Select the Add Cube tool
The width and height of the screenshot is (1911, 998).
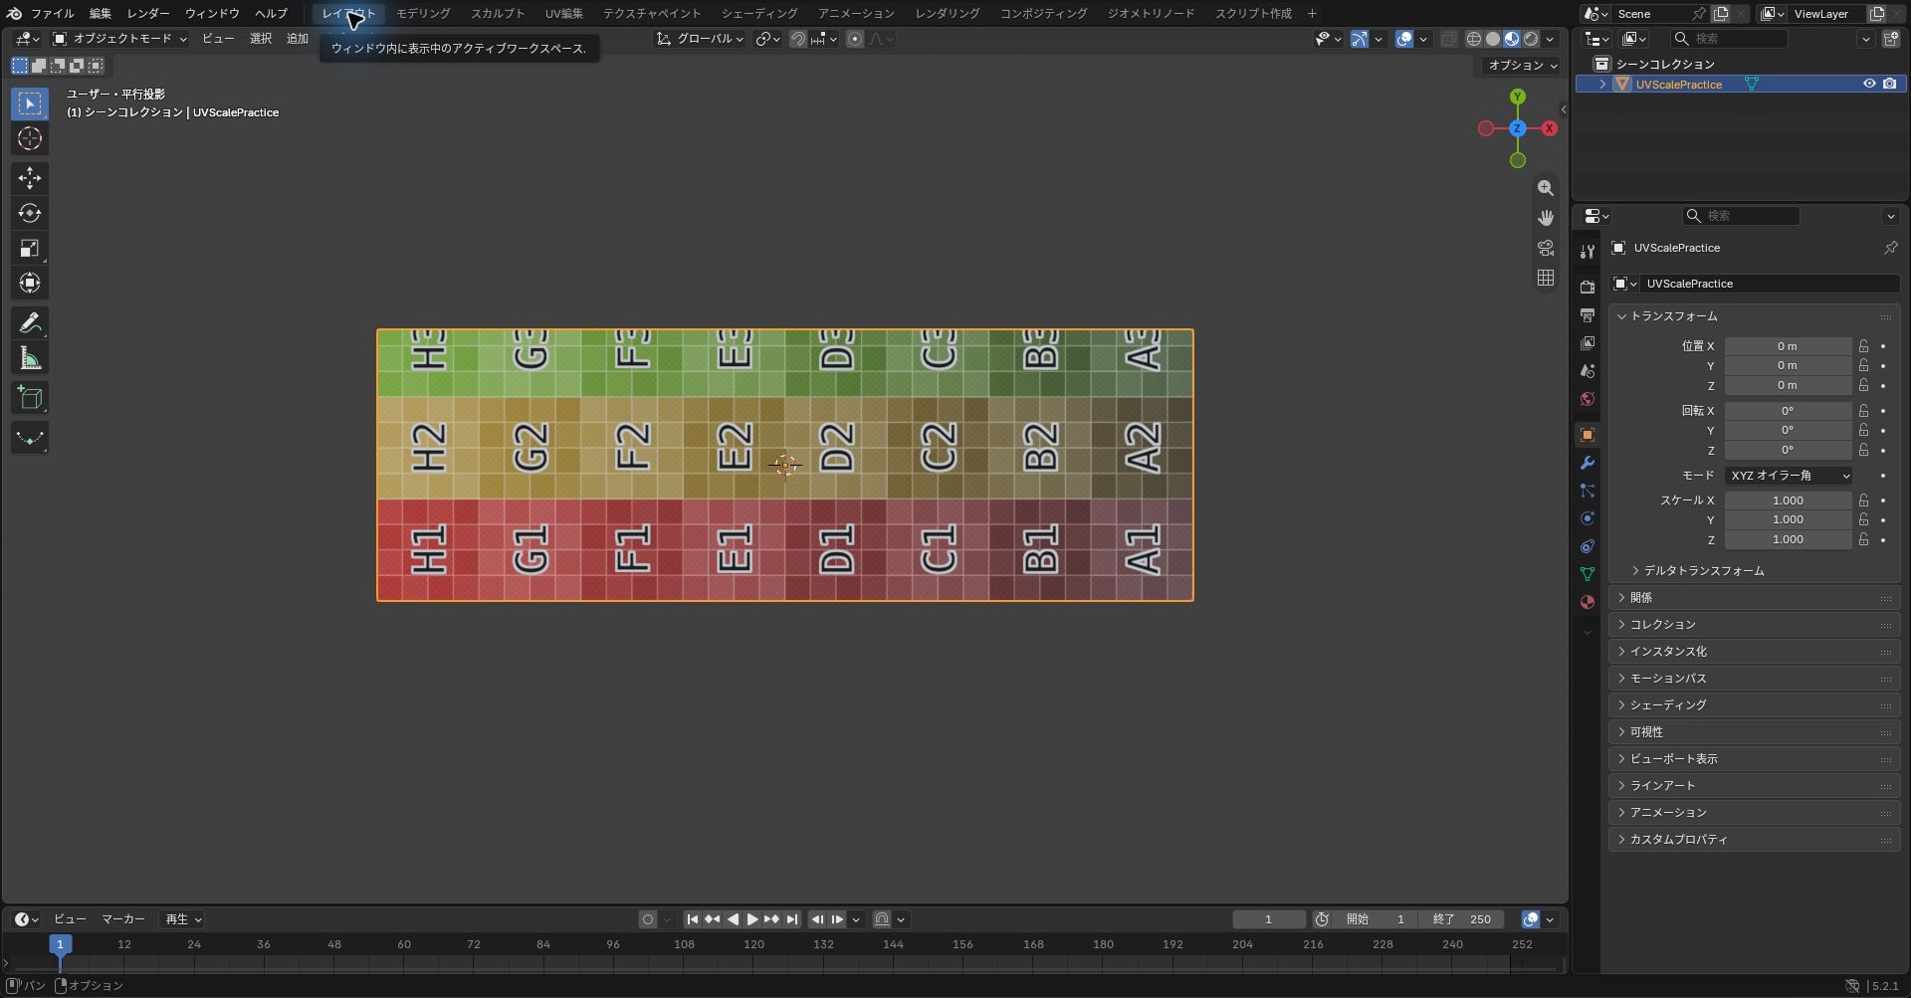[30, 398]
